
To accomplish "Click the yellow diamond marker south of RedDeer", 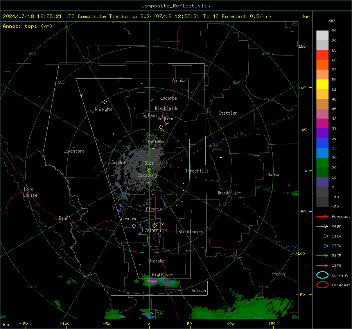I will (161, 127).
